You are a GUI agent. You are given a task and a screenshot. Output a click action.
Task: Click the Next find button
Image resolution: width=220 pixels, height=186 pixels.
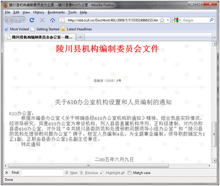point(71,173)
